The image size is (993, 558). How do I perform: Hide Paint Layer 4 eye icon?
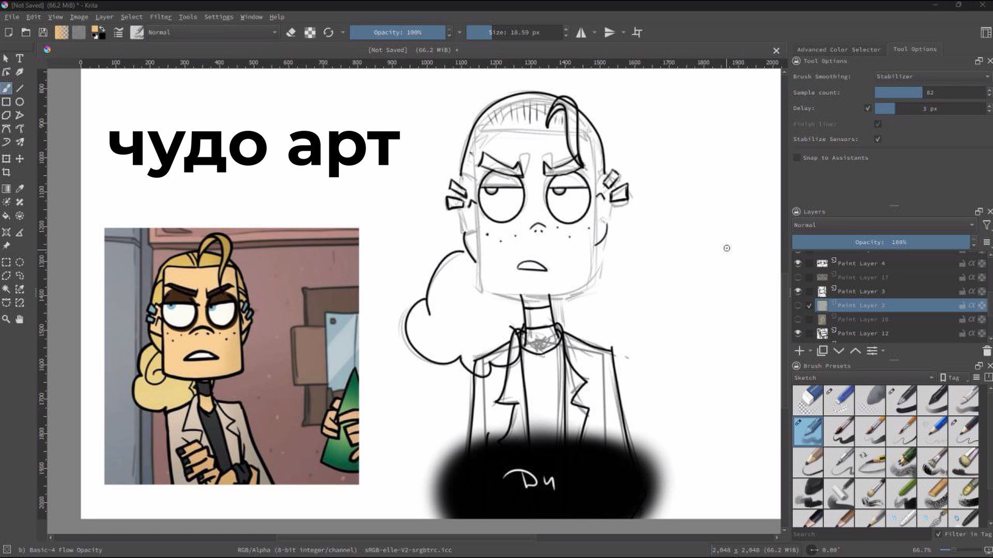(798, 263)
